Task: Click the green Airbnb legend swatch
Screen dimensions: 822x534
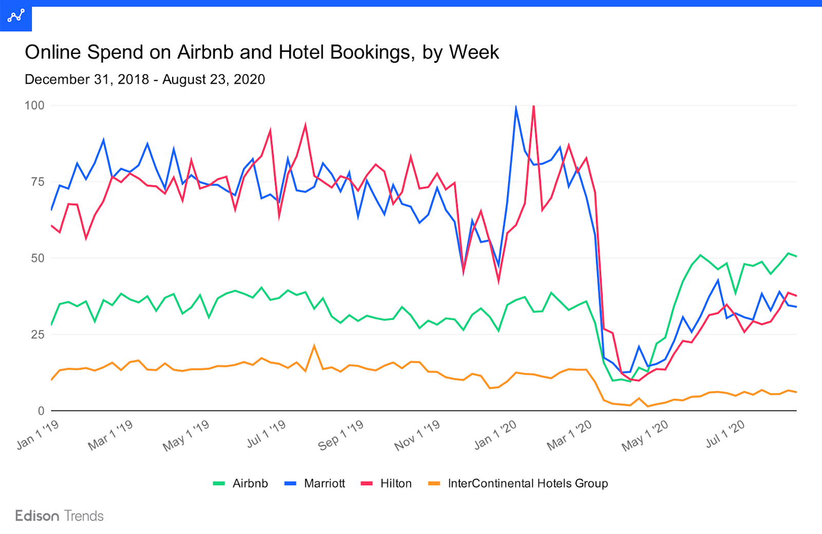Action: pyautogui.click(x=219, y=484)
